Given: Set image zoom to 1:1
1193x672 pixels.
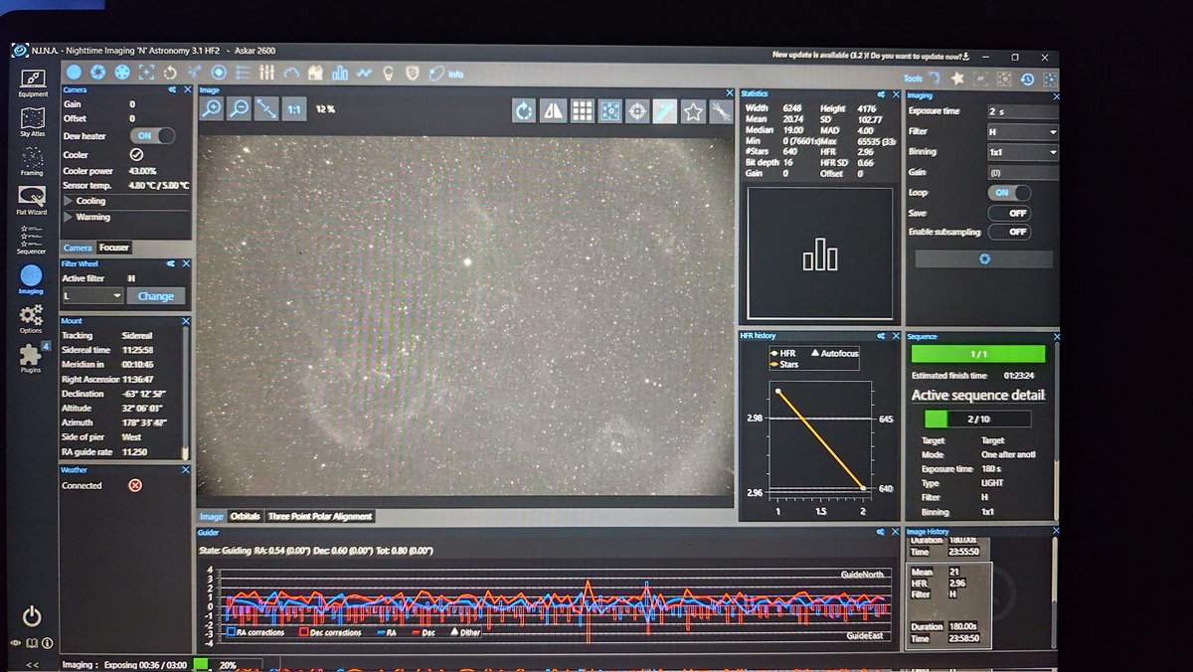Looking at the screenshot, I should 293,109.
